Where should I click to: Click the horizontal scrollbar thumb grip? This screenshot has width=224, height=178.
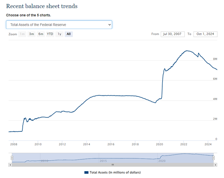point(113,164)
